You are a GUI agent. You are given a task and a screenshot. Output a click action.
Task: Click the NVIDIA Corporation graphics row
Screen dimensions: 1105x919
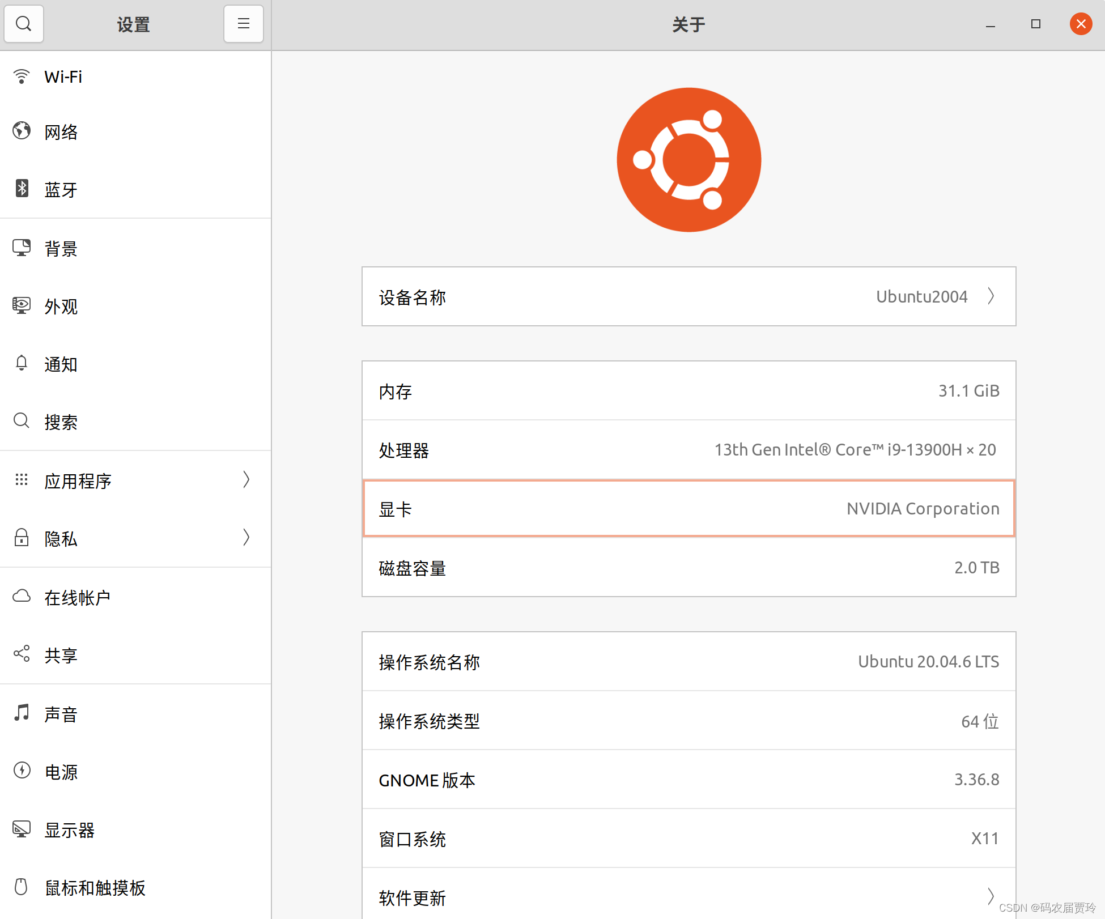(688, 508)
